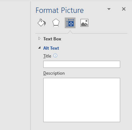Click the Description text area
Viewport: 132px width, 130px height.
[82, 100]
